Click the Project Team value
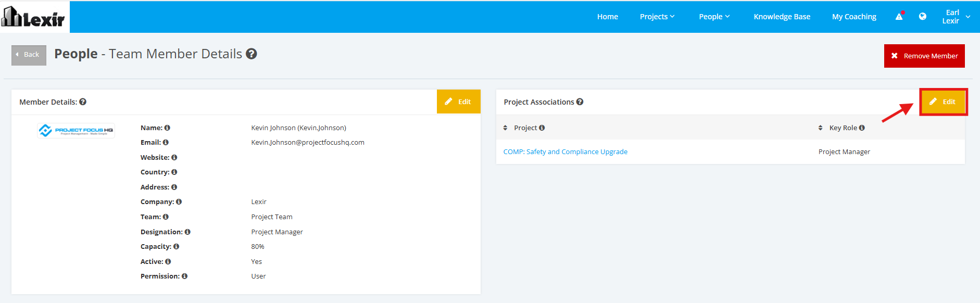Image resolution: width=980 pixels, height=303 pixels. 272,217
